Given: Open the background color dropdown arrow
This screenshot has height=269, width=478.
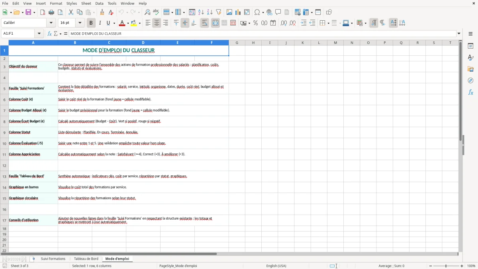Looking at the screenshot, I should (x=139, y=23).
